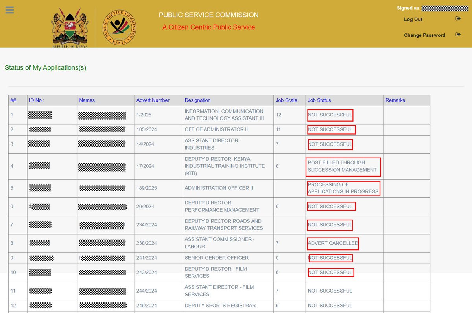The width and height of the screenshot is (472, 313).
Task: Click Deputy Director, Performance Management designation
Action: point(222,206)
